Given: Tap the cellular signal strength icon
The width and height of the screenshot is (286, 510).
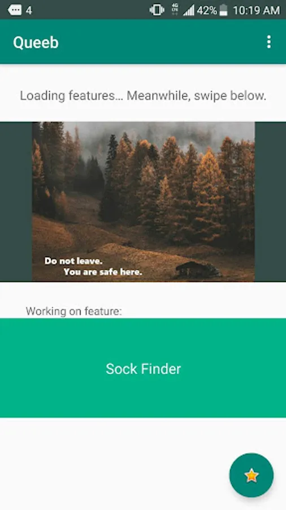Looking at the screenshot, I should tap(188, 10).
